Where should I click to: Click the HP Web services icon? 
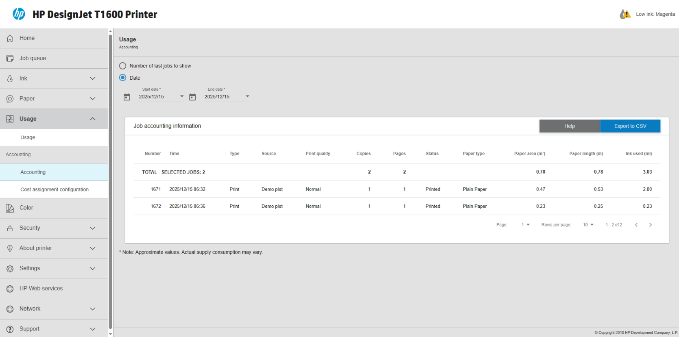pyautogui.click(x=10, y=289)
